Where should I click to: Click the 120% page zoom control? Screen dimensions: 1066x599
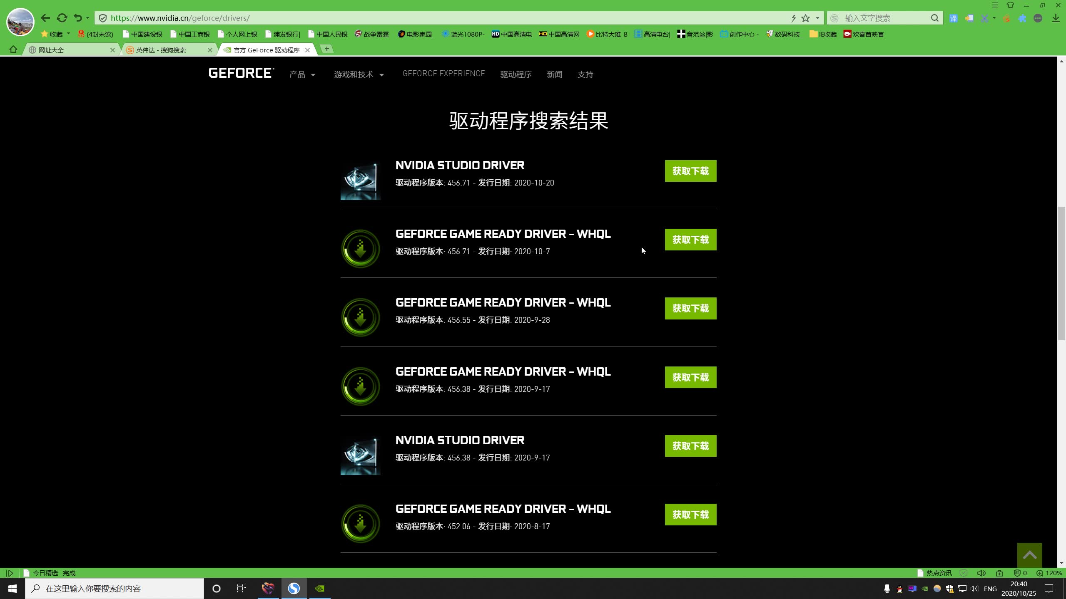(x=1050, y=573)
